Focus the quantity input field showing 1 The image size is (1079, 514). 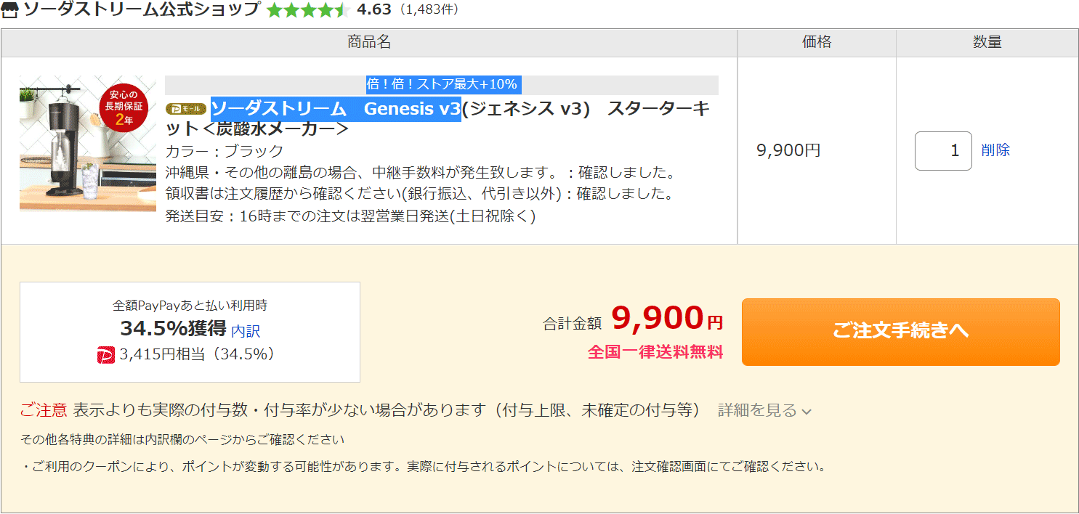[x=943, y=151]
